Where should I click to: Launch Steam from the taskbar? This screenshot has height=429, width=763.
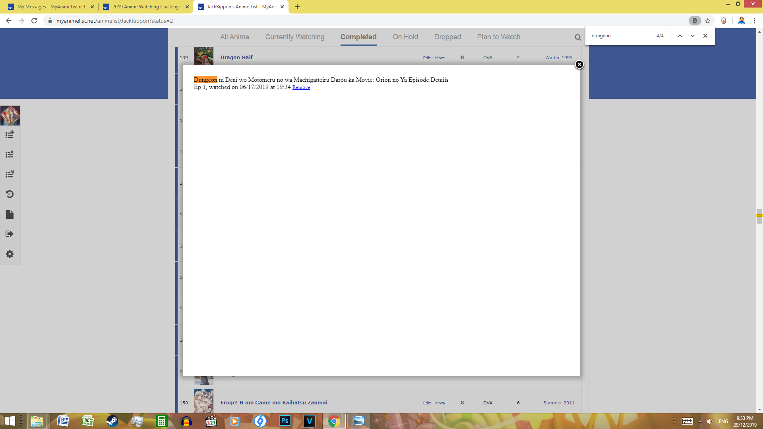pyautogui.click(x=112, y=421)
